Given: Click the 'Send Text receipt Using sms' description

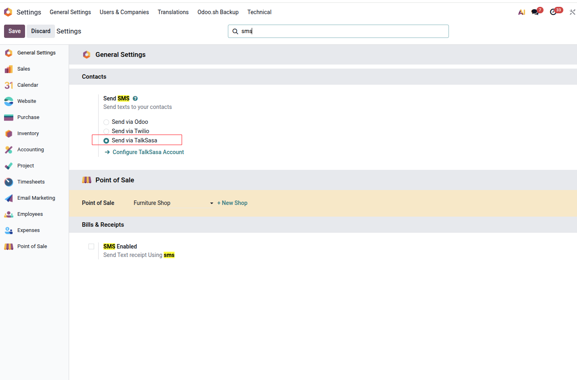Looking at the screenshot, I should pyautogui.click(x=139, y=255).
